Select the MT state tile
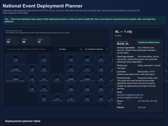The height and width of the screenshot is (126, 168). [44, 58]
